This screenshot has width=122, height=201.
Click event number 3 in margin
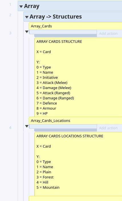[x=10, y=33]
